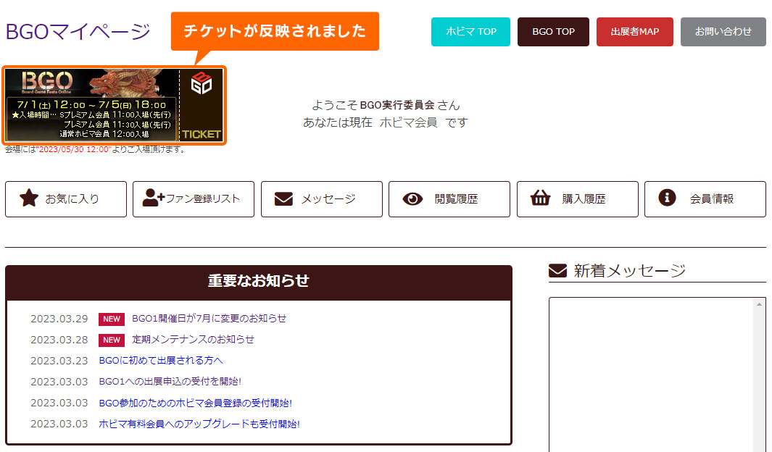Open BGOに初めて出展される方へ link

[x=161, y=361]
